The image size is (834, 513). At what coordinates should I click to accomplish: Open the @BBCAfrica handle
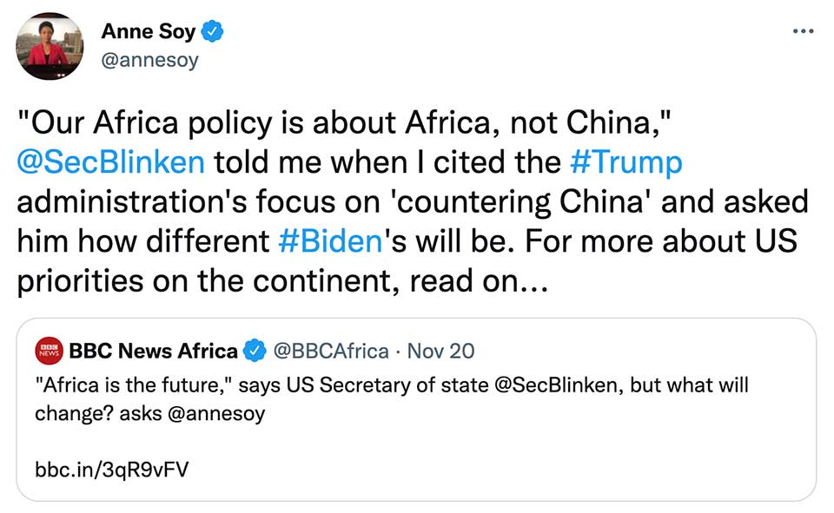click(x=331, y=351)
